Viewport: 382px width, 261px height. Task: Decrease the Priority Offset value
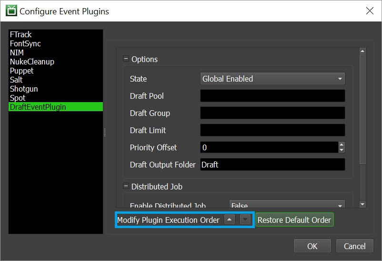click(342, 150)
